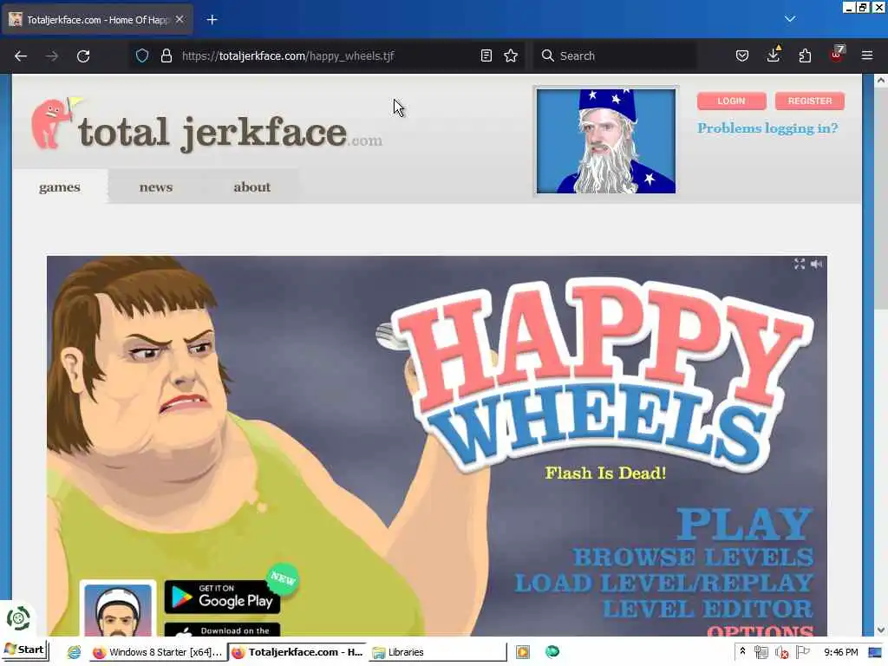Screen dimensions: 888x666
Task: Click the LOGIN button
Action: pos(731,101)
